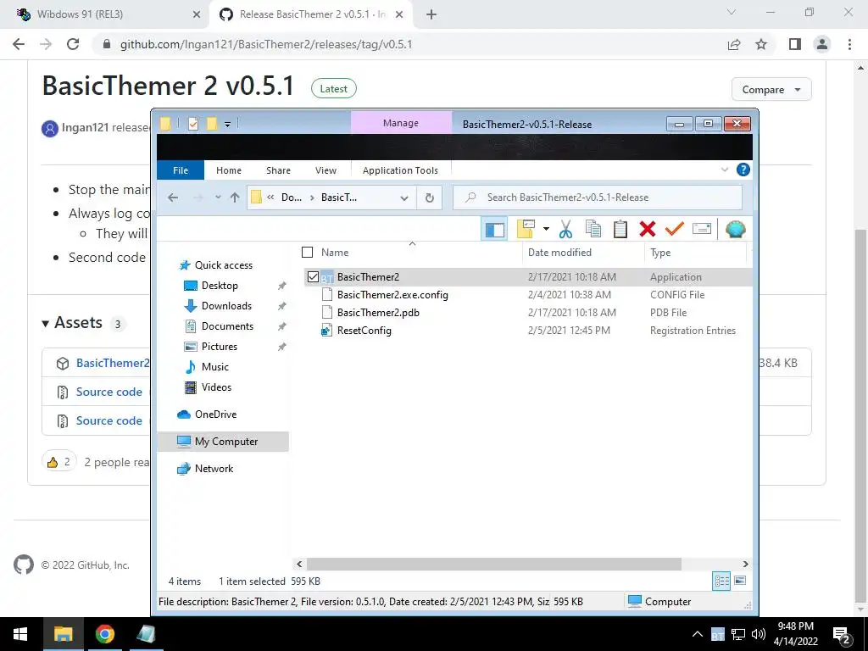Open Pictures in navigation pane
The image size is (868, 651).
[220, 347]
